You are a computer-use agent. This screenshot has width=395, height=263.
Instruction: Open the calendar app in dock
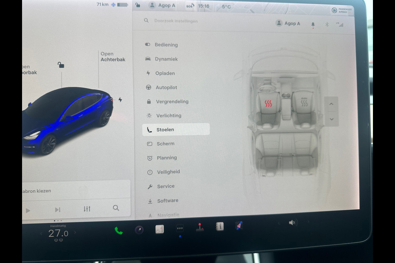(160, 229)
